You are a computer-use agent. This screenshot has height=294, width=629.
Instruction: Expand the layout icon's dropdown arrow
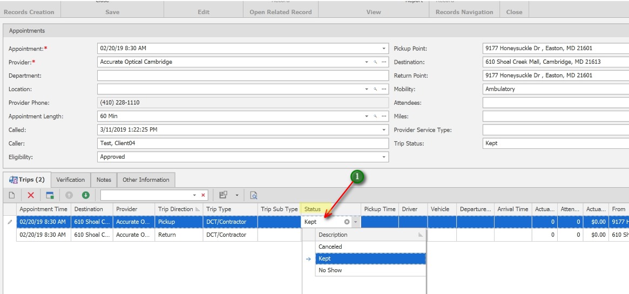point(236,195)
